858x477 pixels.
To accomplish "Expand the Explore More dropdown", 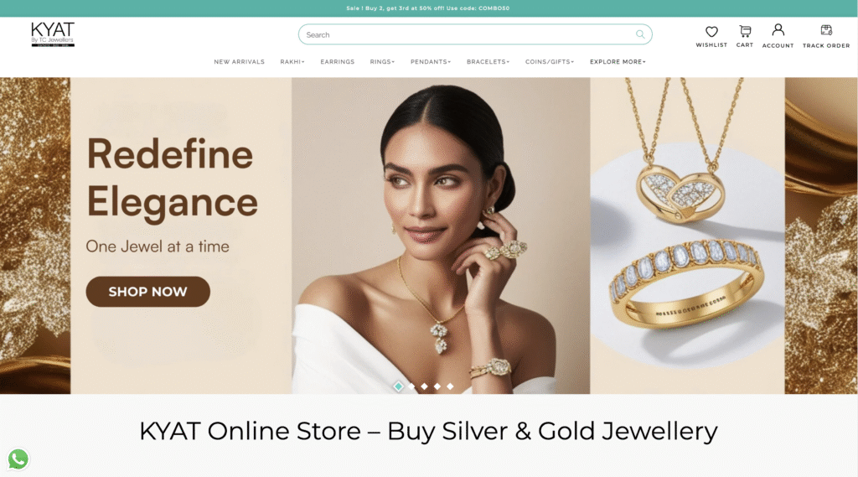I will point(618,62).
